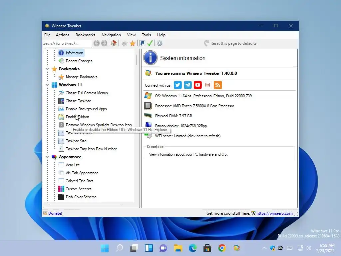Click the add bookmark gray star icon

click(x=125, y=44)
